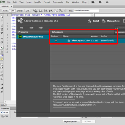Click the HTML button in Properties
The height and width of the screenshot is (125, 125).
pos(5,112)
